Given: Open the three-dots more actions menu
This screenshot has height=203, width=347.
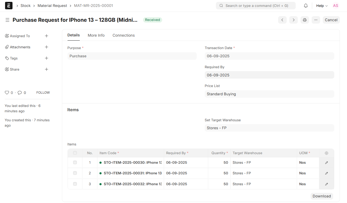Looking at the screenshot, I should pyautogui.click(x=316, y=20).
